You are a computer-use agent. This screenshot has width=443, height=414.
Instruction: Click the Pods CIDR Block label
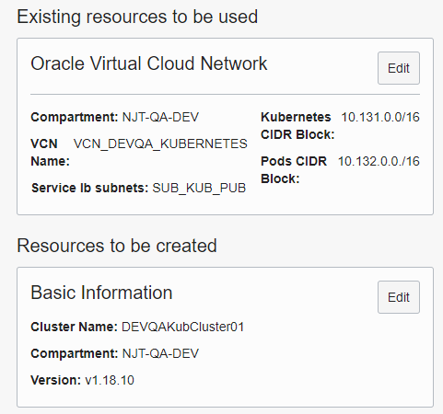(294, 170)
